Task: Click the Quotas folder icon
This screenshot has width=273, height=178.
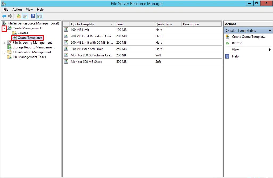Action: click(14, 33)
